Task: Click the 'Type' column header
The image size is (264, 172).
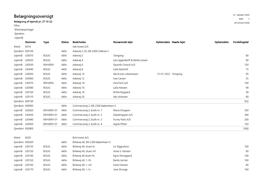Action: pos(46,42)
